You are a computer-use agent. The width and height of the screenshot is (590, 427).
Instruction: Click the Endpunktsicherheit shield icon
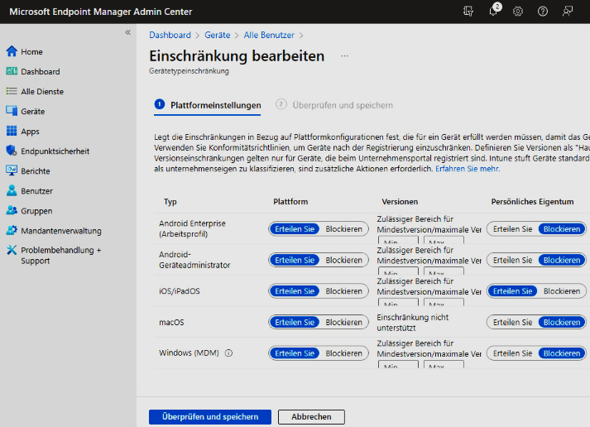(x=12, y=151)
